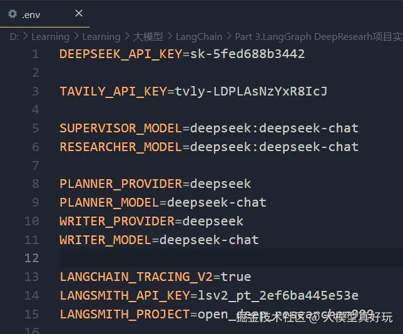The image size is (403, 334).
Task: Click the value true on line 13
Action: coord(236,277)
